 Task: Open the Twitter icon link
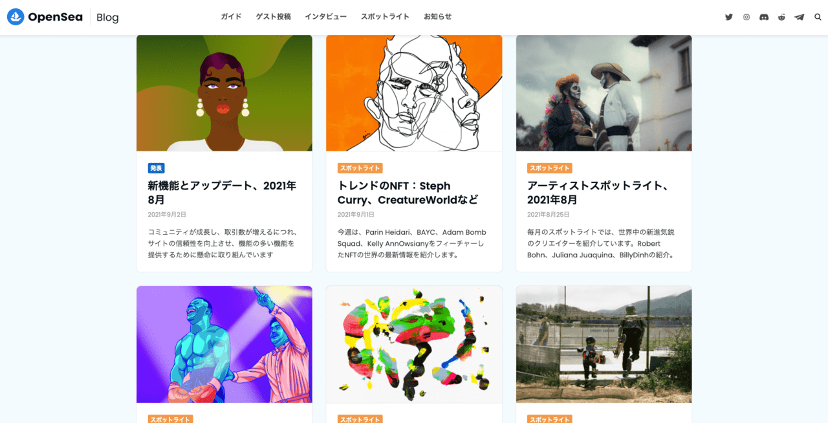pos(729,17)
